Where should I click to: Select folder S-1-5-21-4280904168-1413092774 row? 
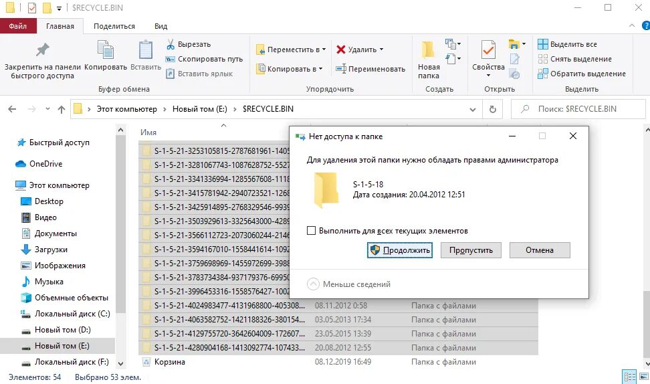(x=338, y=348)
